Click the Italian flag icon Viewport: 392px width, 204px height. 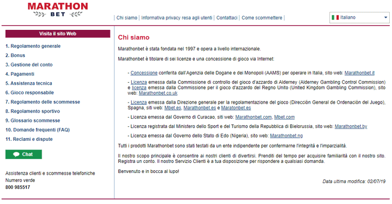coord(335,17)
